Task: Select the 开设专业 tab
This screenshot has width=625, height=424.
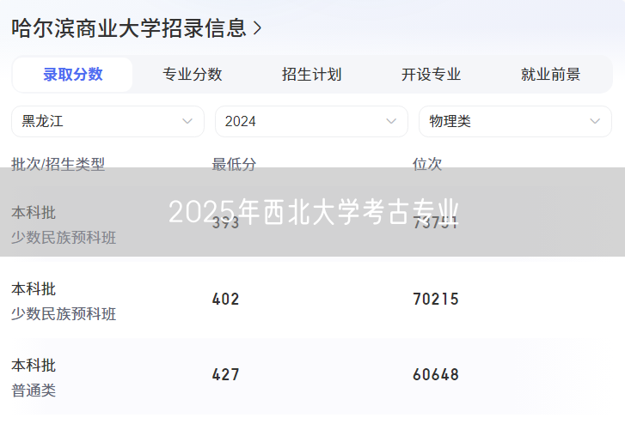Action: pyautogui.click(x=431, y=75)
